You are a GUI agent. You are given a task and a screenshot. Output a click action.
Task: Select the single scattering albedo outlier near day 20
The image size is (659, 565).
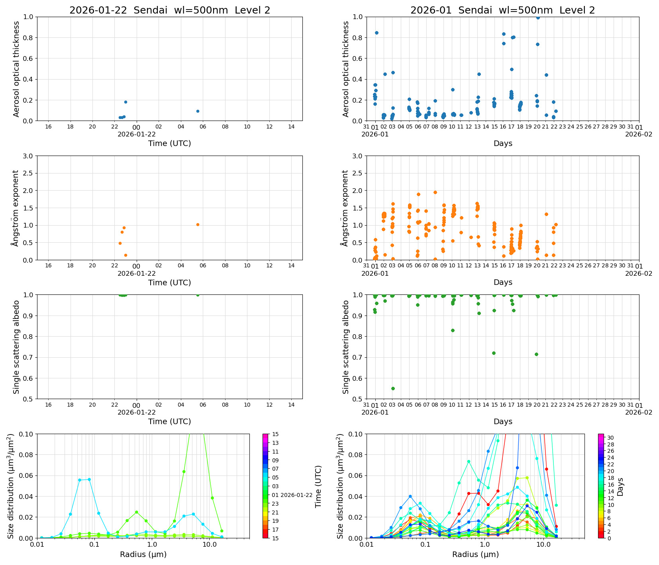click(536, 354)
